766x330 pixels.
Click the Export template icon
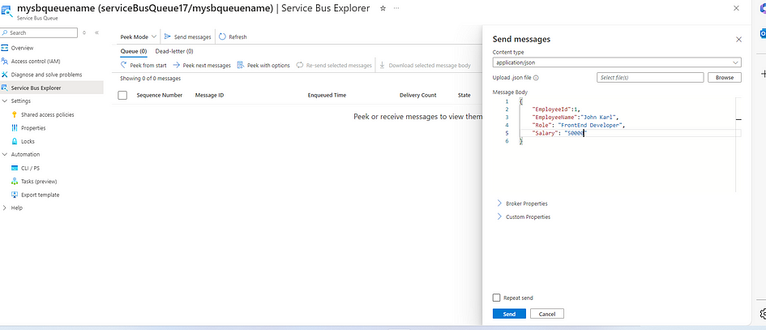click(x=15, y=195)
